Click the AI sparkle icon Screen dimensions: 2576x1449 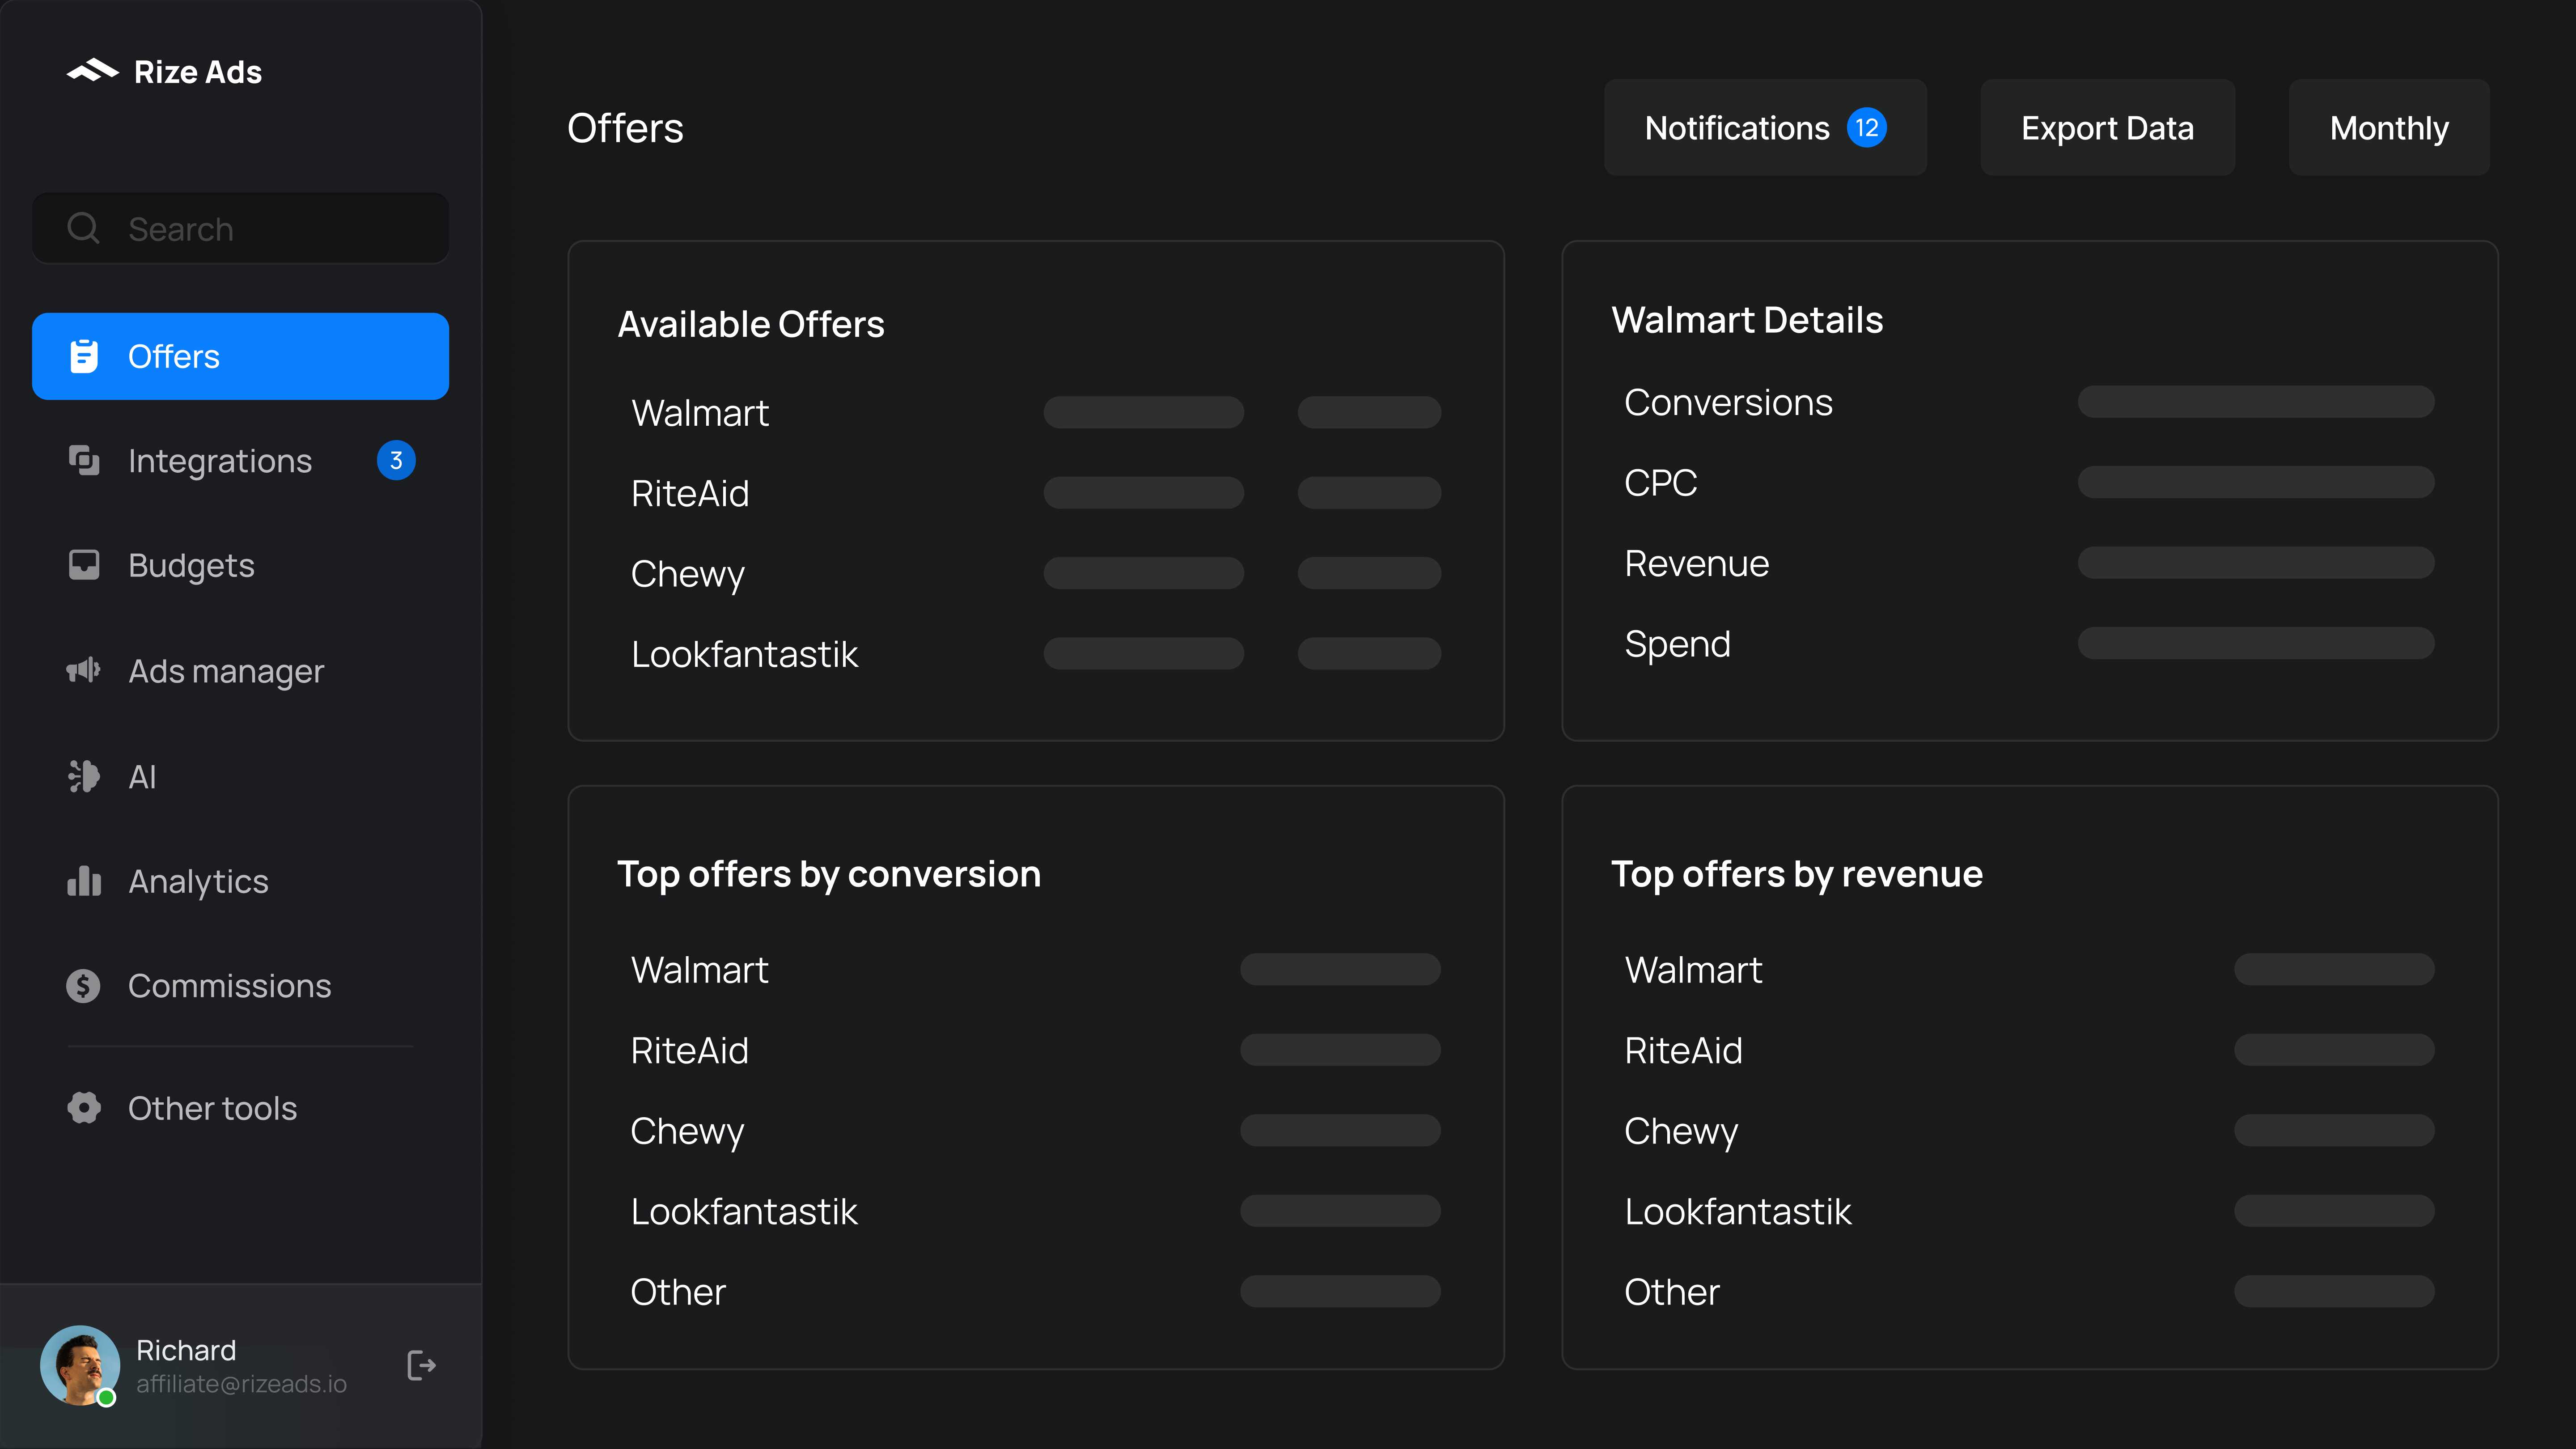84,776
